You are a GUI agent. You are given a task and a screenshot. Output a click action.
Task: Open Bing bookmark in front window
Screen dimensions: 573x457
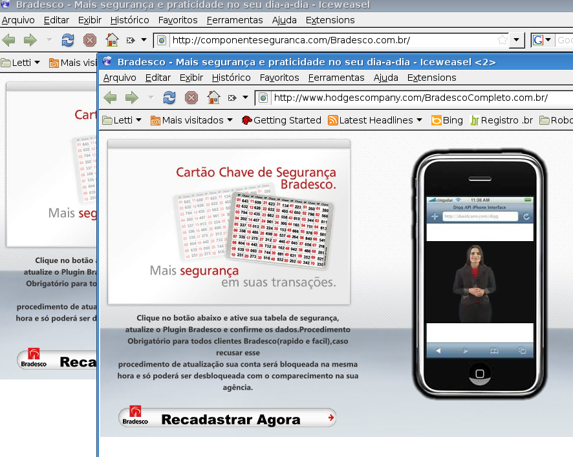click(447, 120)
